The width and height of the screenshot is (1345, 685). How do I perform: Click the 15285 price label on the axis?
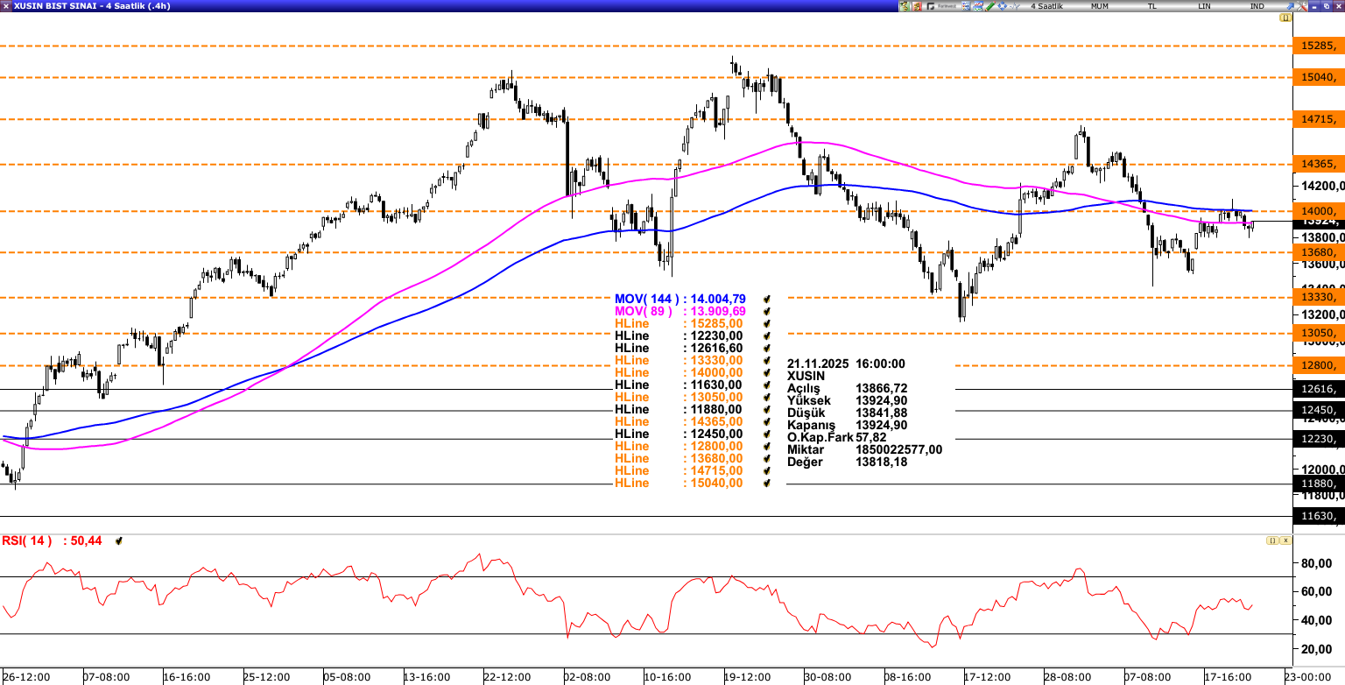tap(1318, 46)
